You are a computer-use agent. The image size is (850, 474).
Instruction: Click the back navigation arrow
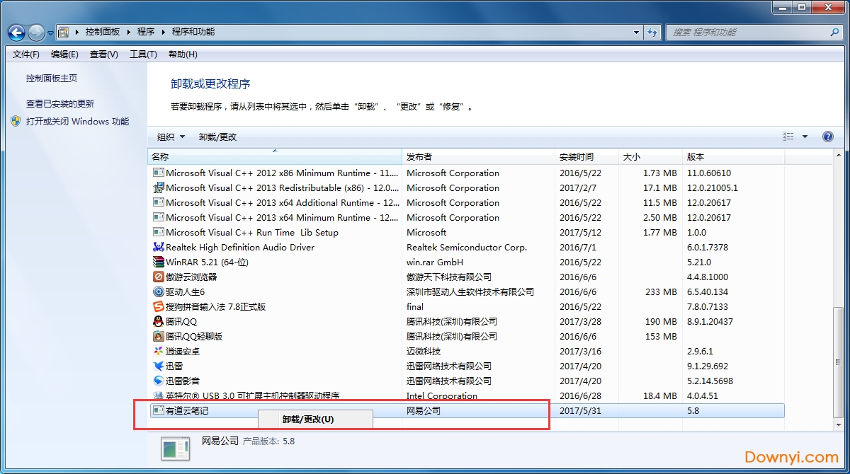pos(16,33)
